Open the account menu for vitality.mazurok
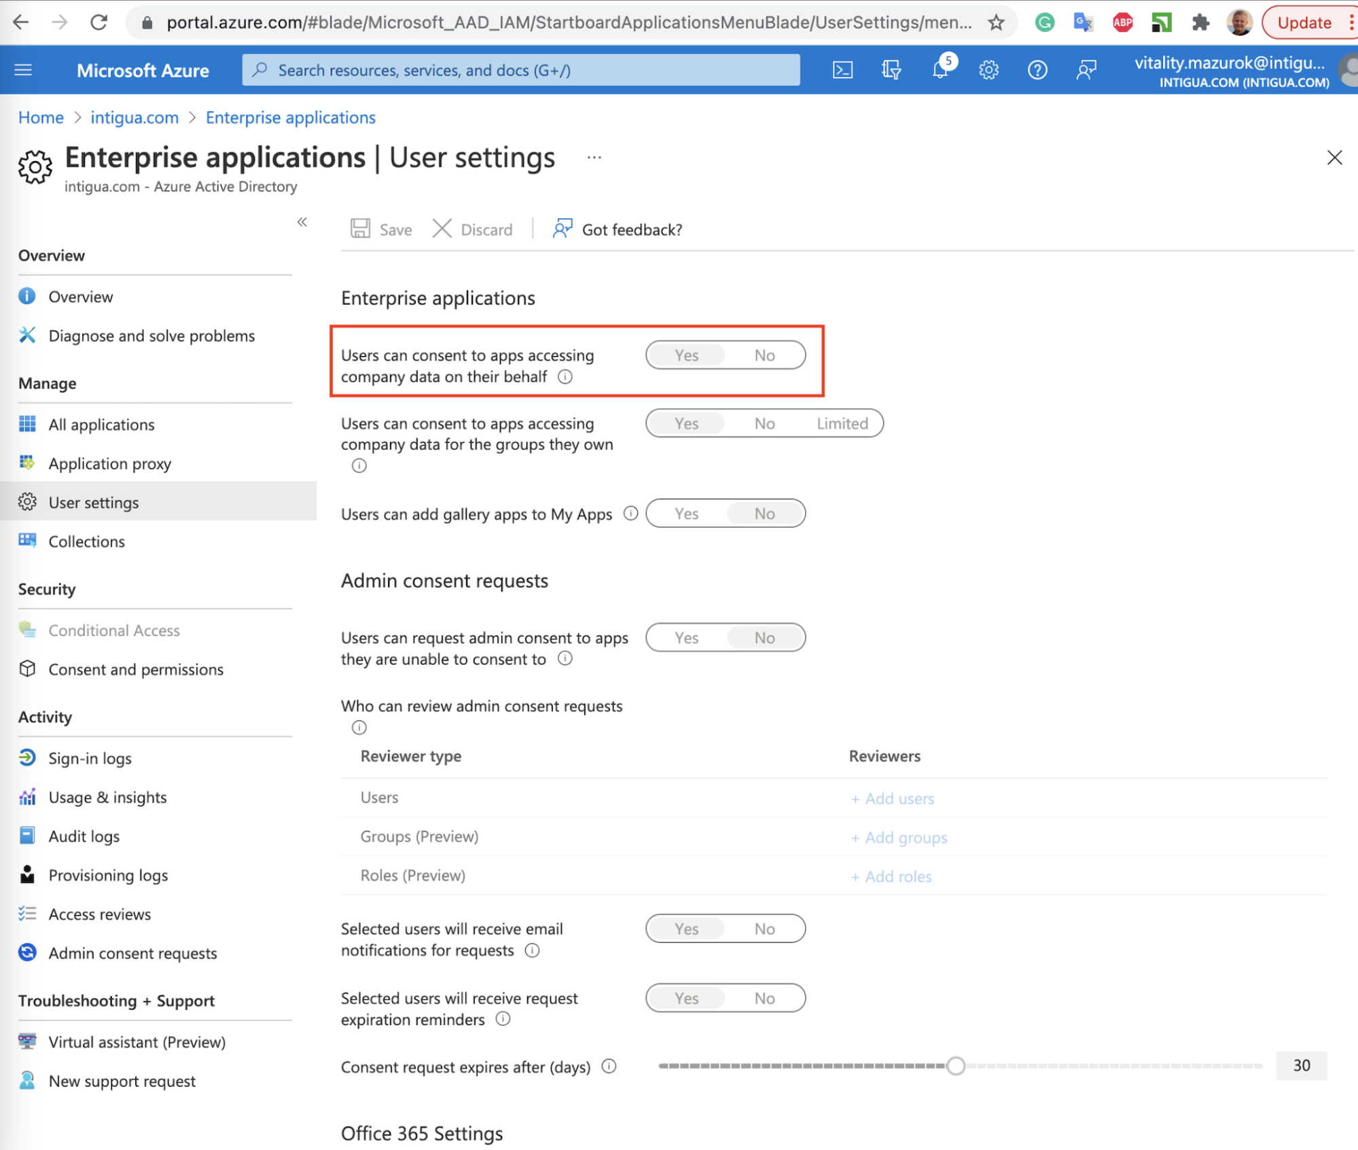Viewport: 1358px width, 1150px height. click(x=1231, y=71)
